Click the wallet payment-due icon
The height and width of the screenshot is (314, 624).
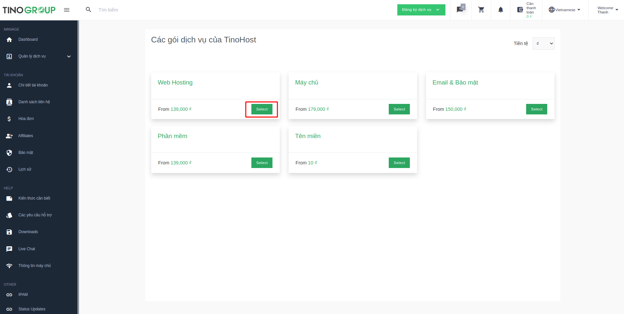520,10
